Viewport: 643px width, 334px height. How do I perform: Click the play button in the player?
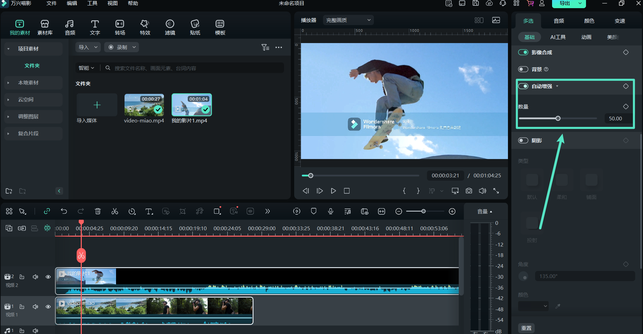(x=333, y=191)
